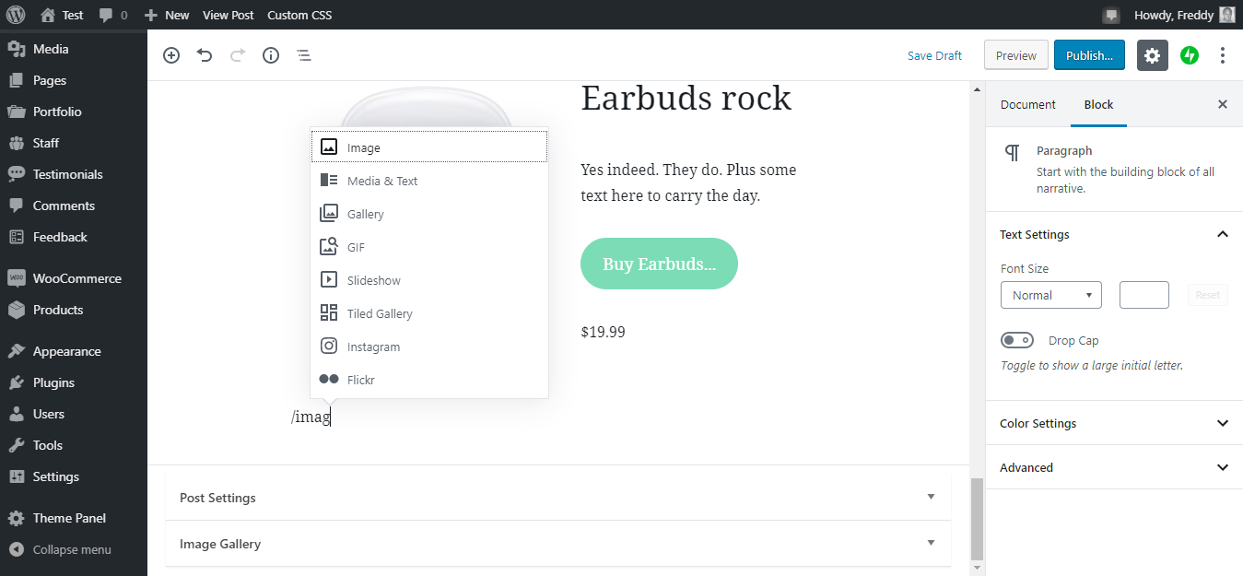Expand the Advanced panel
The height and width of the screenshot is (576, 1243).
pos(1113,467)
